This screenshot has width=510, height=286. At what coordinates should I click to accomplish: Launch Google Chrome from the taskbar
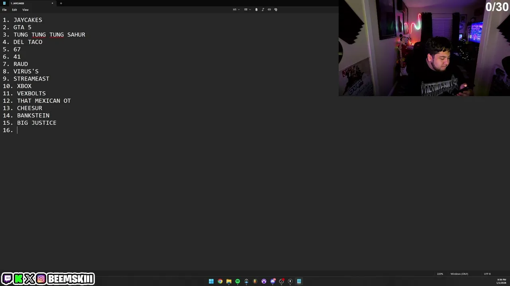click(220, 281)
